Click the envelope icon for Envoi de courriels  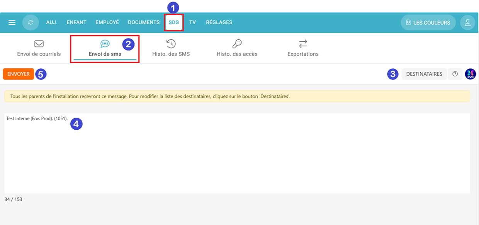pos(39,44)
